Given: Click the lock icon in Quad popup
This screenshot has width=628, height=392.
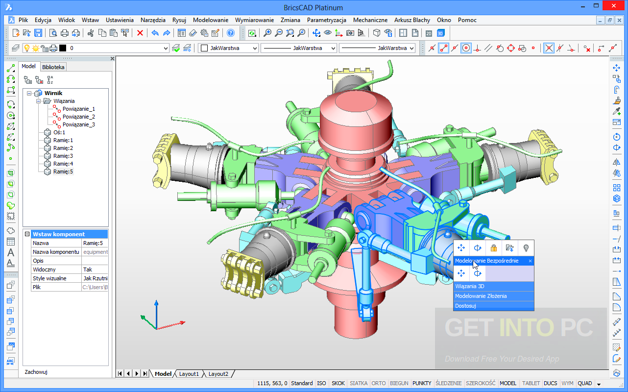Looking at the screenshot, I should tap(494, 248).
